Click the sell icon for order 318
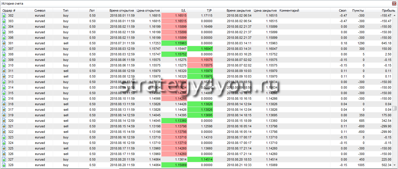Viewport: 398px width, 169px height. coord(4,104)
